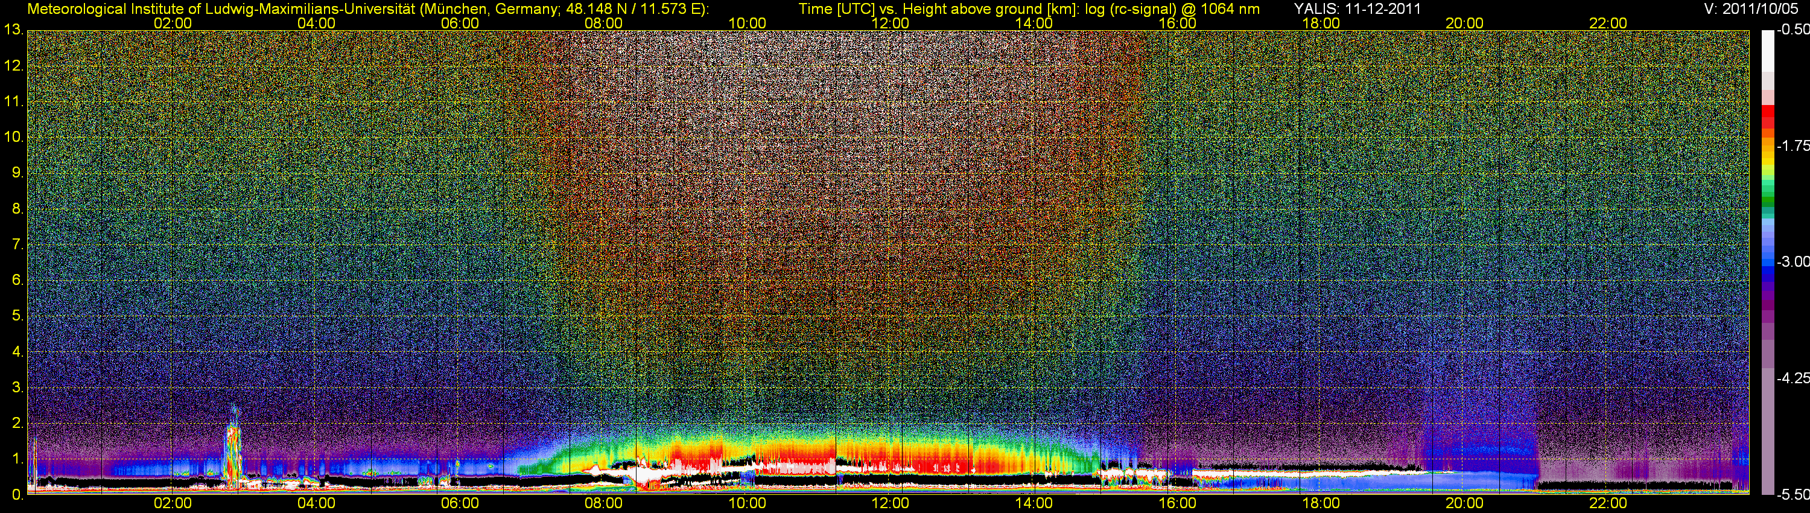Click the -1.75 color scale value

click(x=1793, y=145)
